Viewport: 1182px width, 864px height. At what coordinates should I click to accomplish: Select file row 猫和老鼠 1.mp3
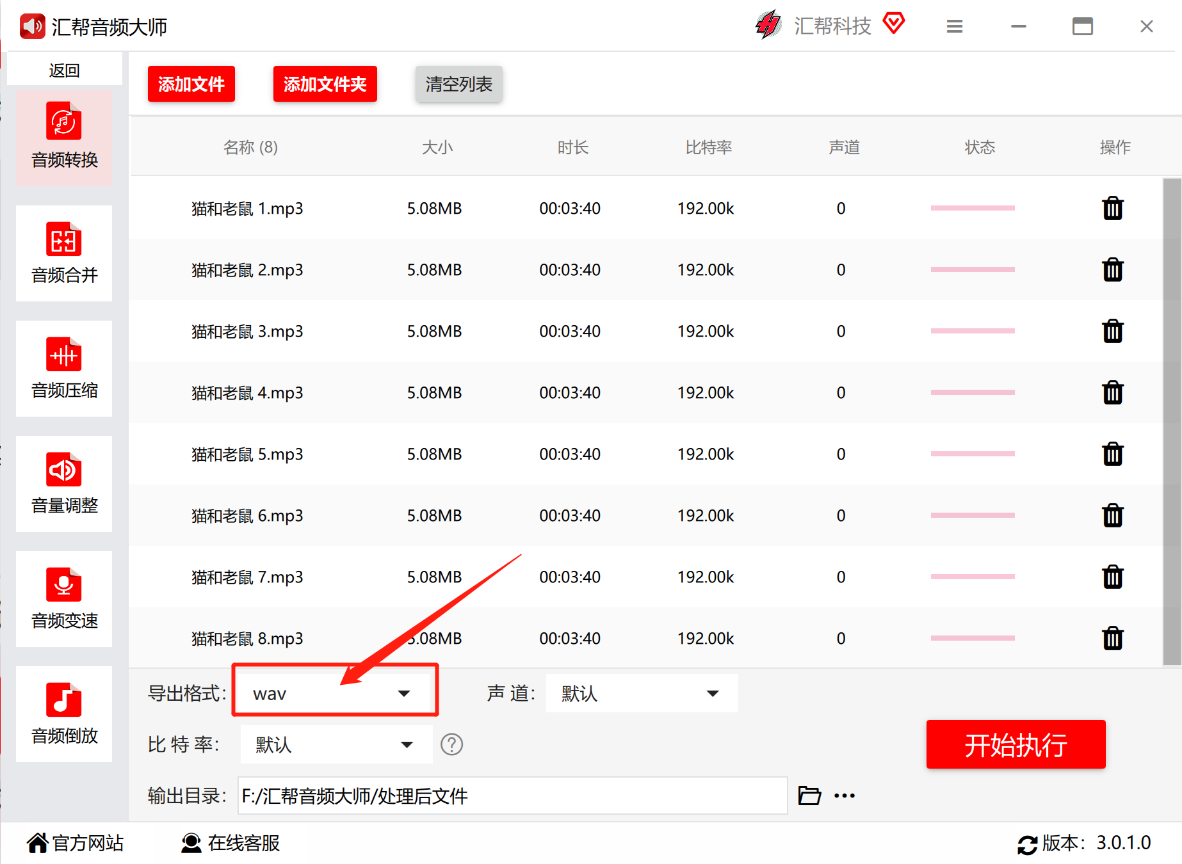point(645,208)
